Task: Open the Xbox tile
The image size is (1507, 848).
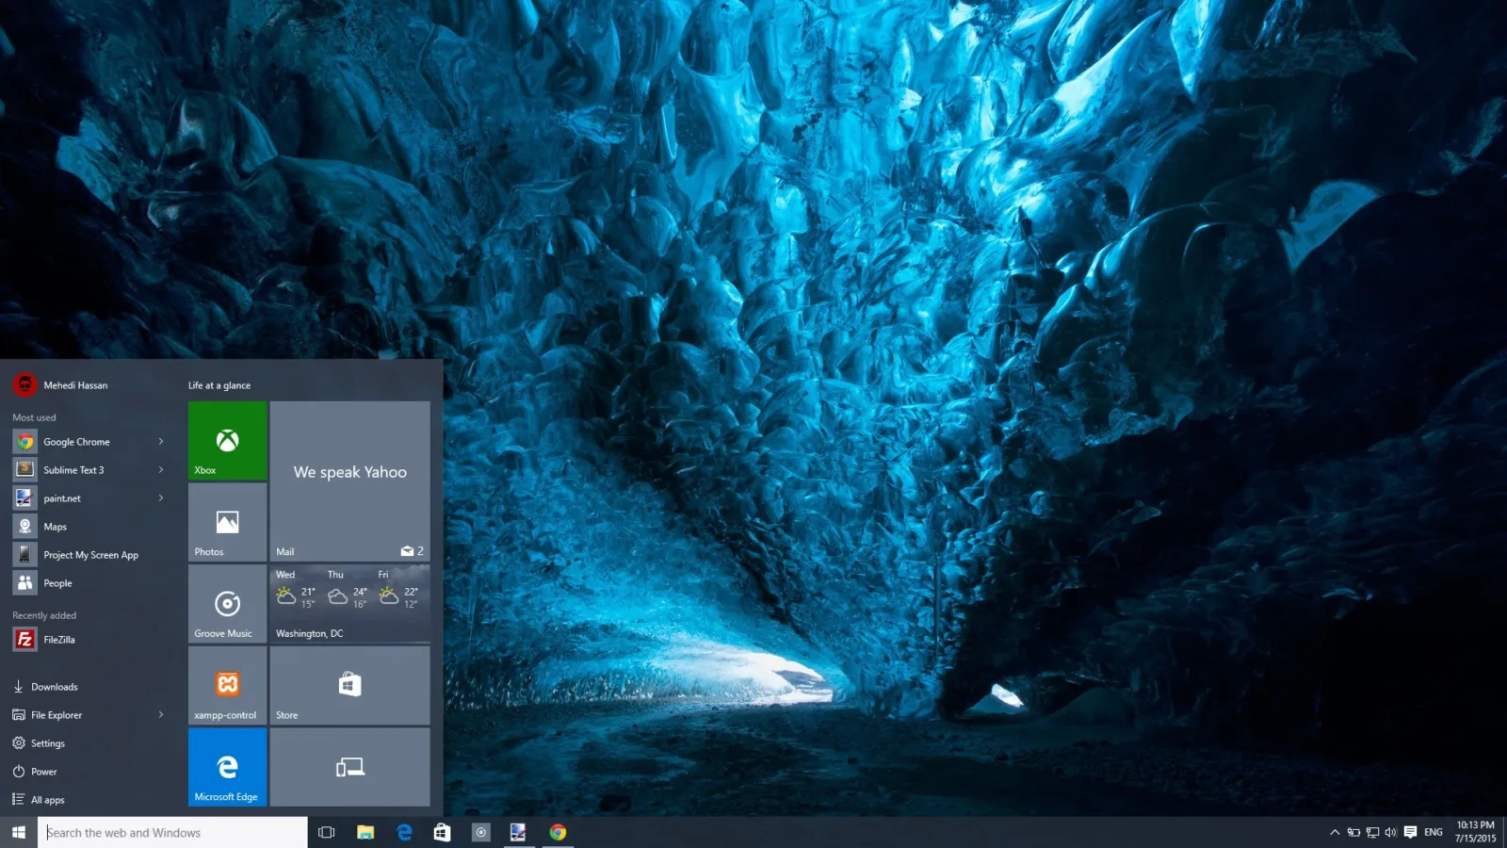Action: 227,440
